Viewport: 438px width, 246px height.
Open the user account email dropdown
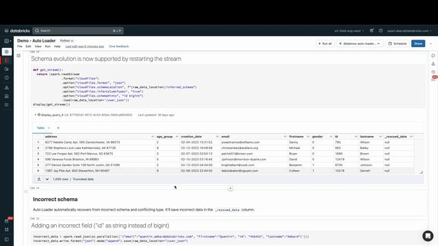[409, 31]
